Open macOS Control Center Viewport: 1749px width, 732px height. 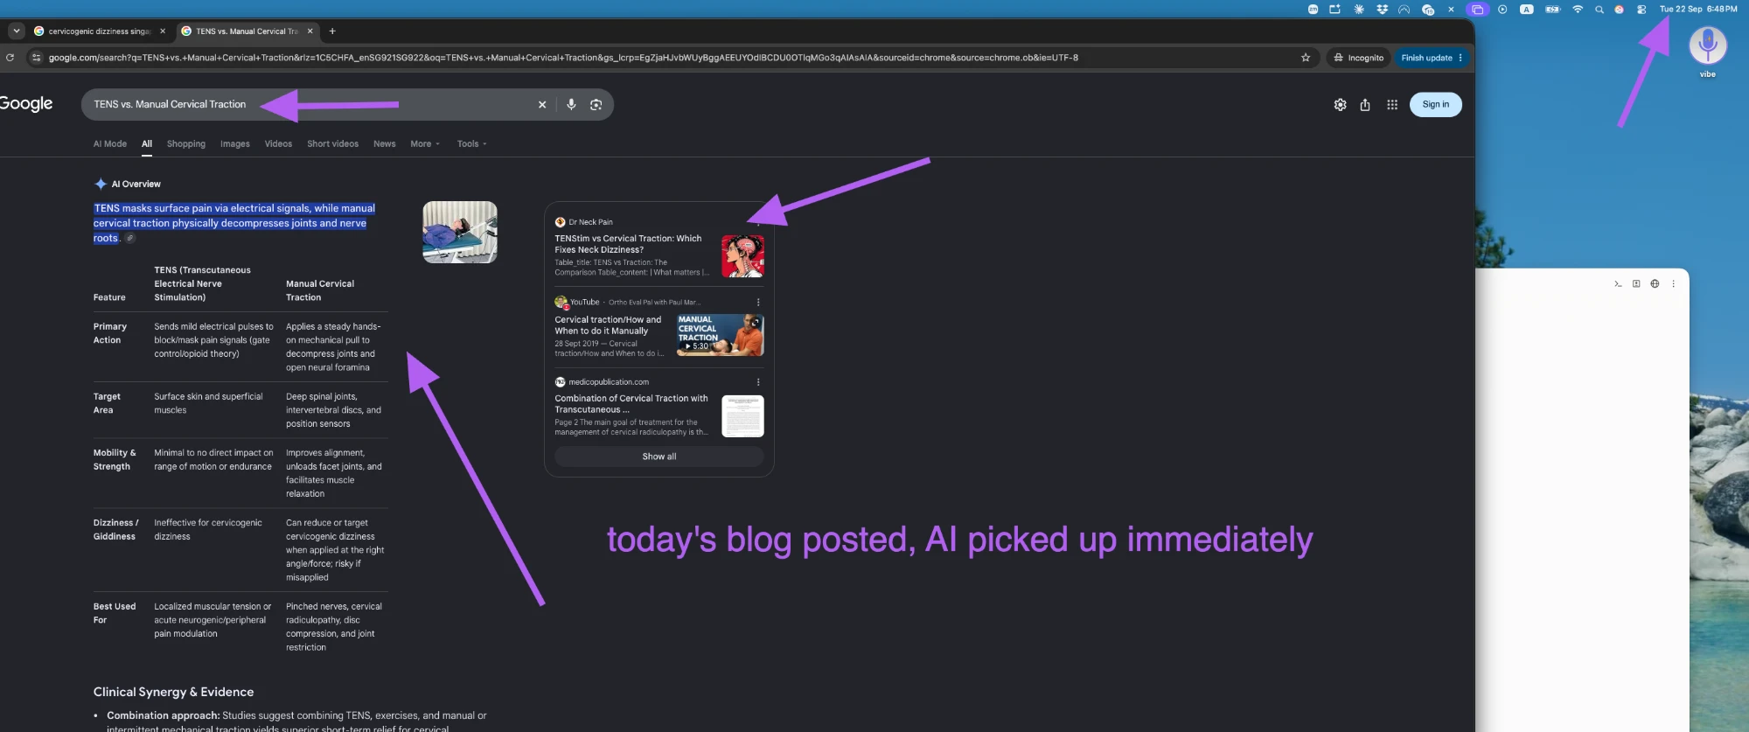click(1641, 10)
